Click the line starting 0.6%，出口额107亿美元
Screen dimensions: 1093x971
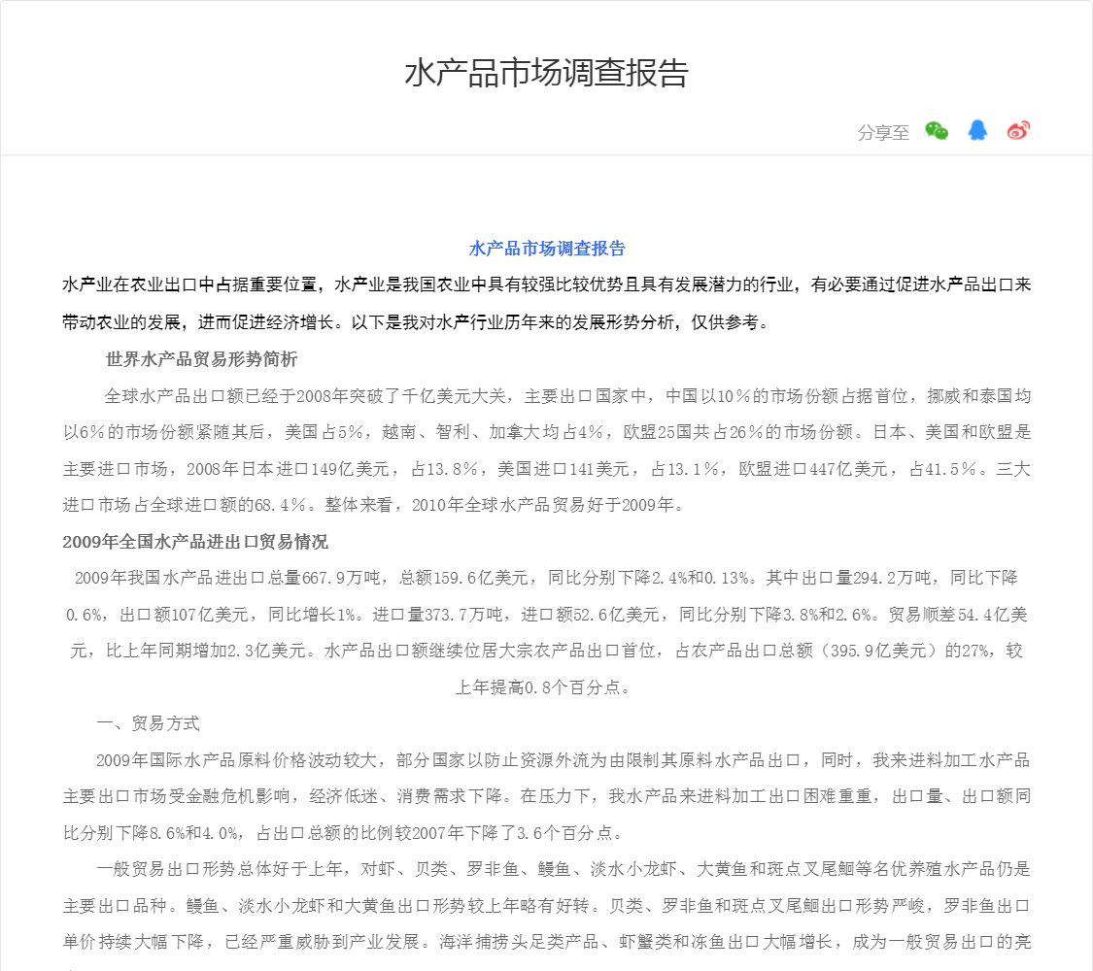pyautogui.click(x=546, y=615)
